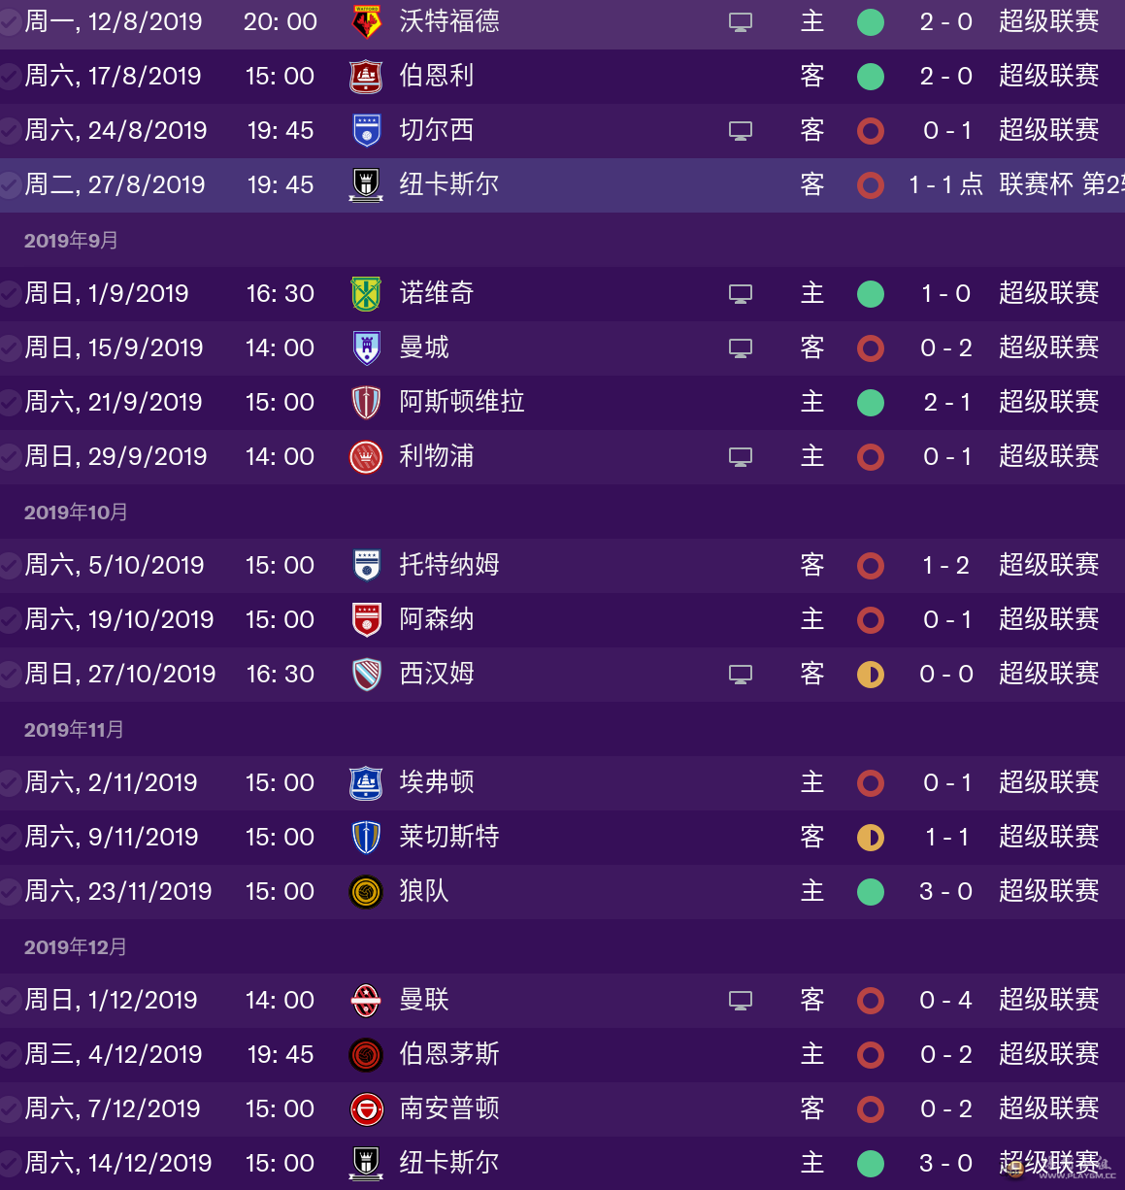Screen dimensions: 1125x1190
Task: Collapse the 2019年12月 month header
Action: pyautogui.click(x=76, y=946)
